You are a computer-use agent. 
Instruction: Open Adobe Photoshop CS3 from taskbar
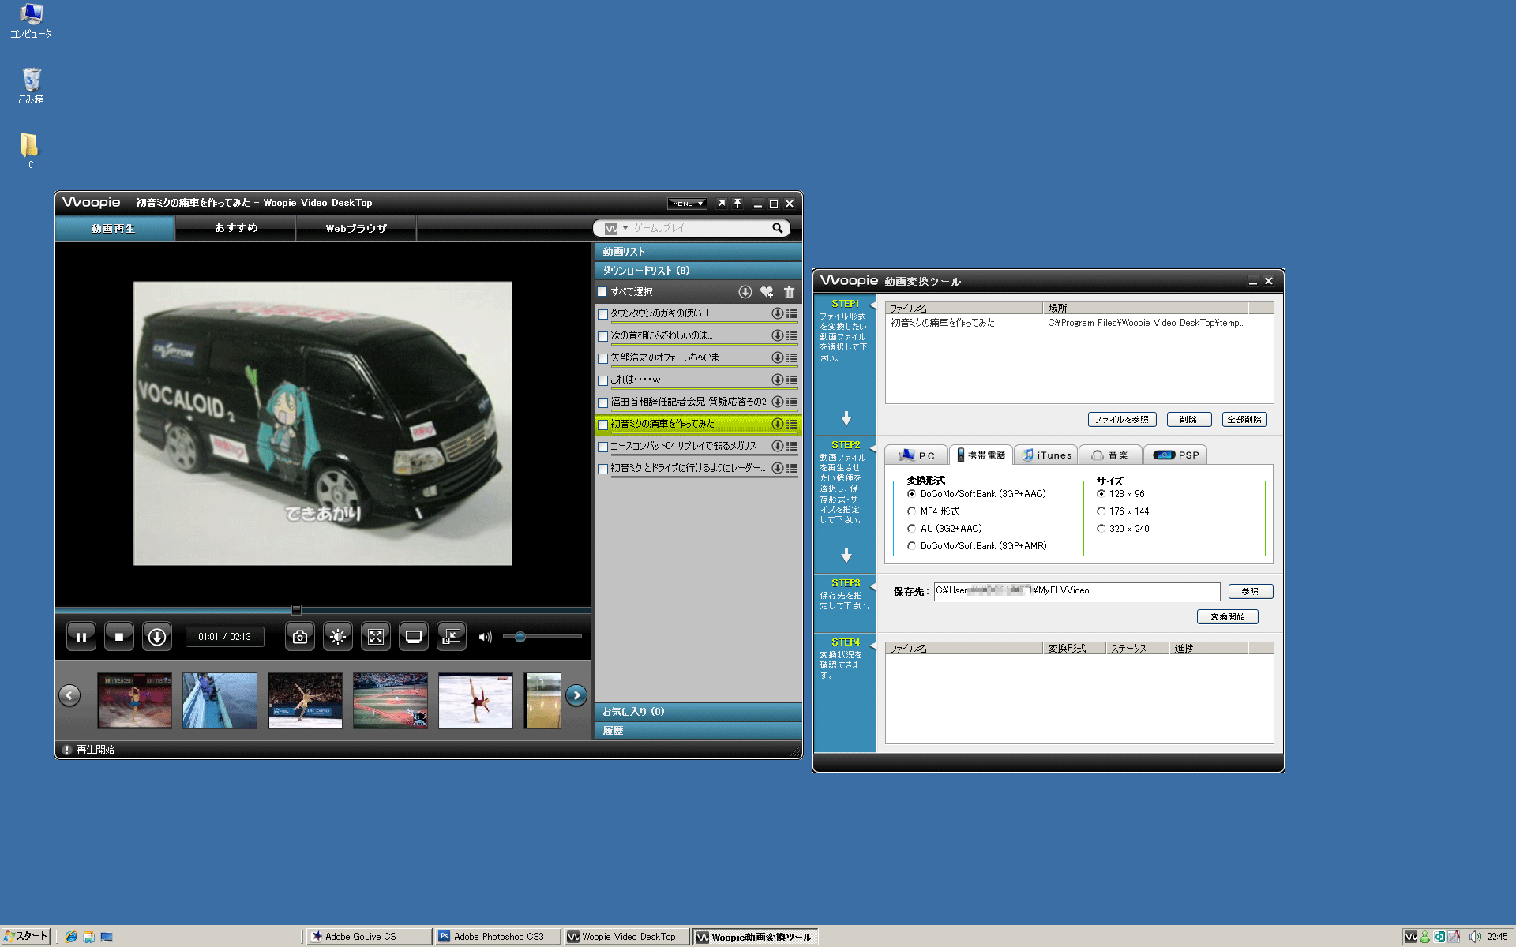coord(497,937)
